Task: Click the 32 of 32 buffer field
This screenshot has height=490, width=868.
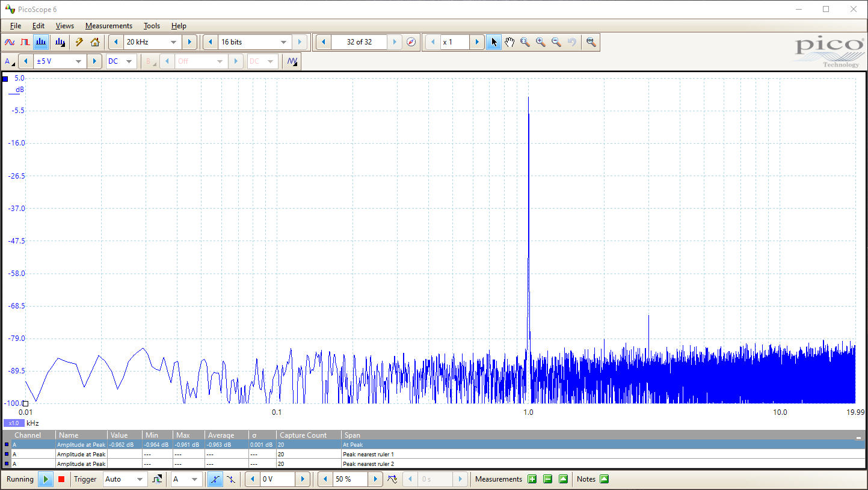Action: click(x=359, y=42)
